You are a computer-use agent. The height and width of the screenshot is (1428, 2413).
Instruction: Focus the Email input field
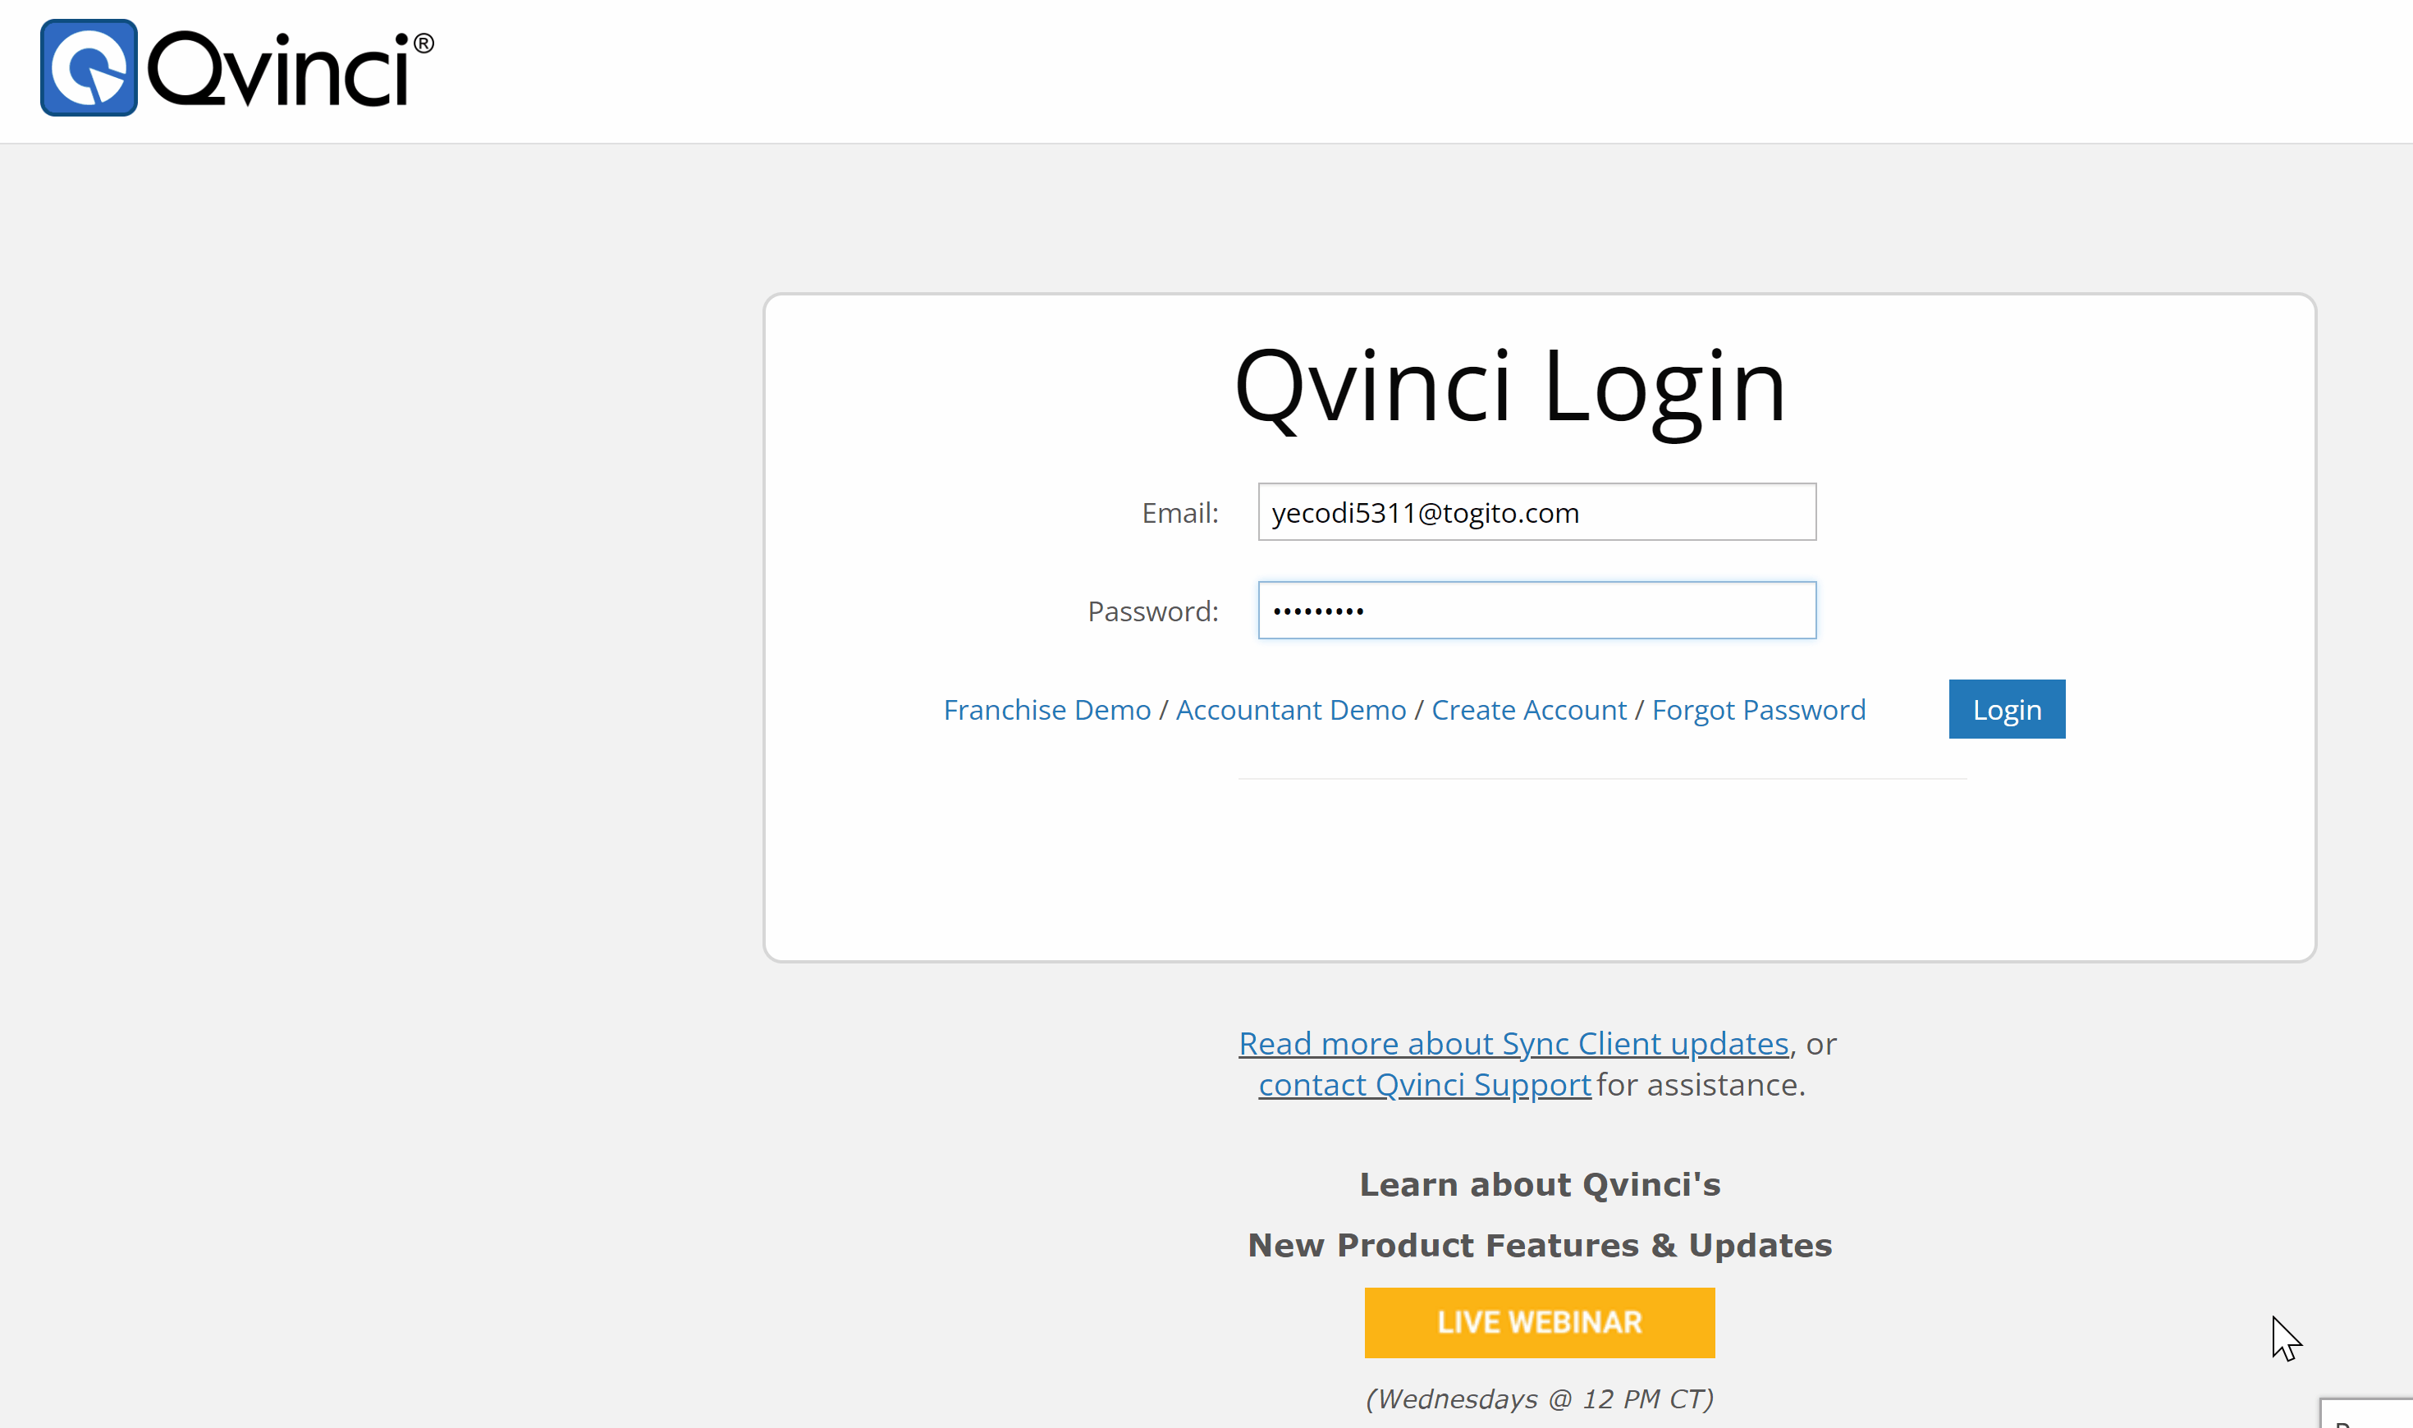pos(1536,512)
